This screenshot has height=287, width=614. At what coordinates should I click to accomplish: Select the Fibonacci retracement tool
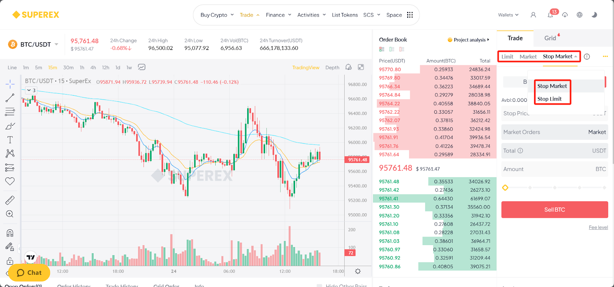point(10,112)
